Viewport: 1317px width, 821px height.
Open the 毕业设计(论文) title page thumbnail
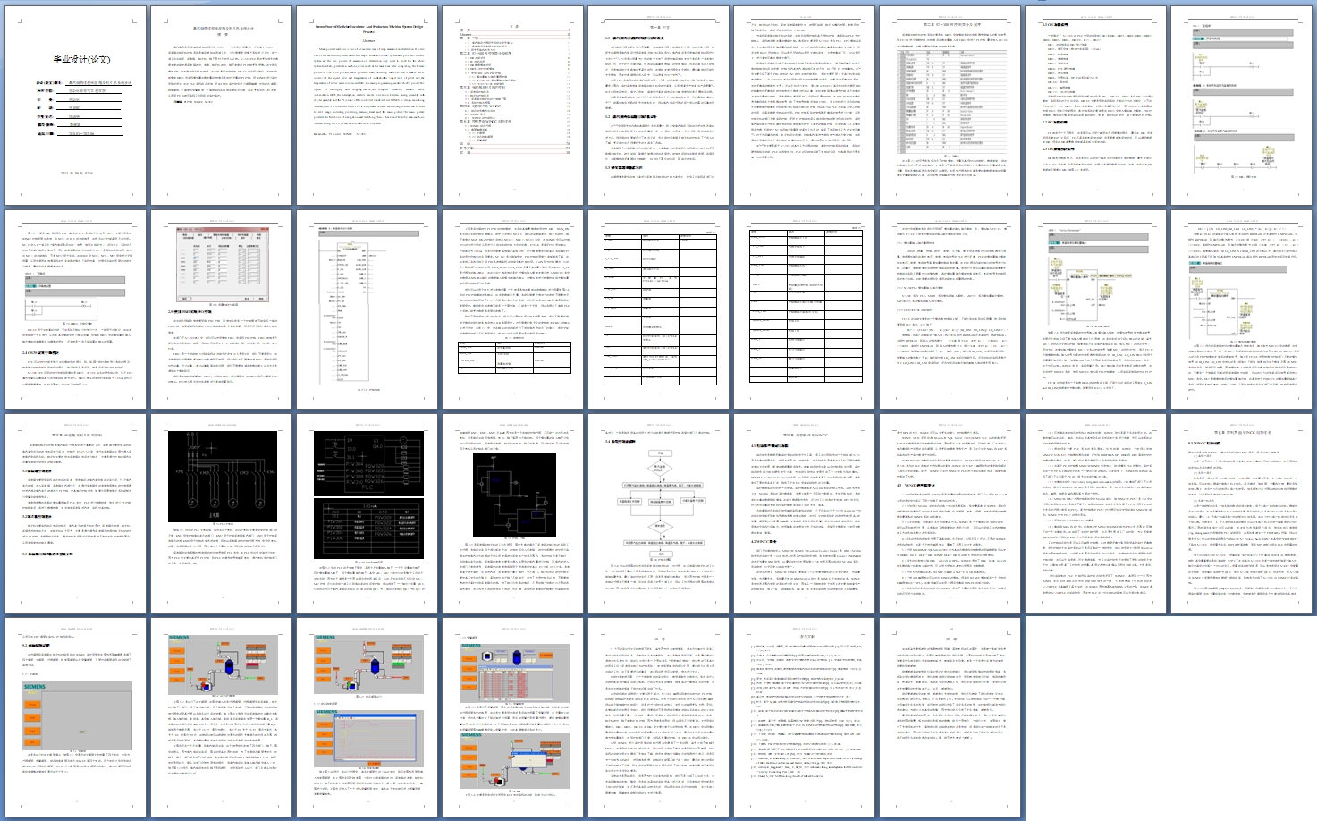tap(75, 106)
